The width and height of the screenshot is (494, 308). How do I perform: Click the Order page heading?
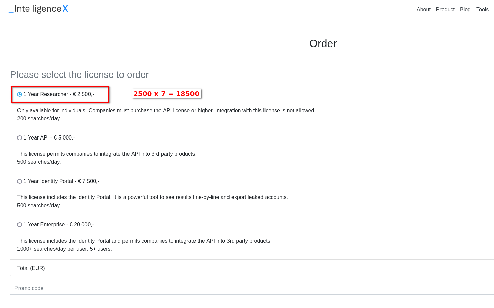[323, 43]
